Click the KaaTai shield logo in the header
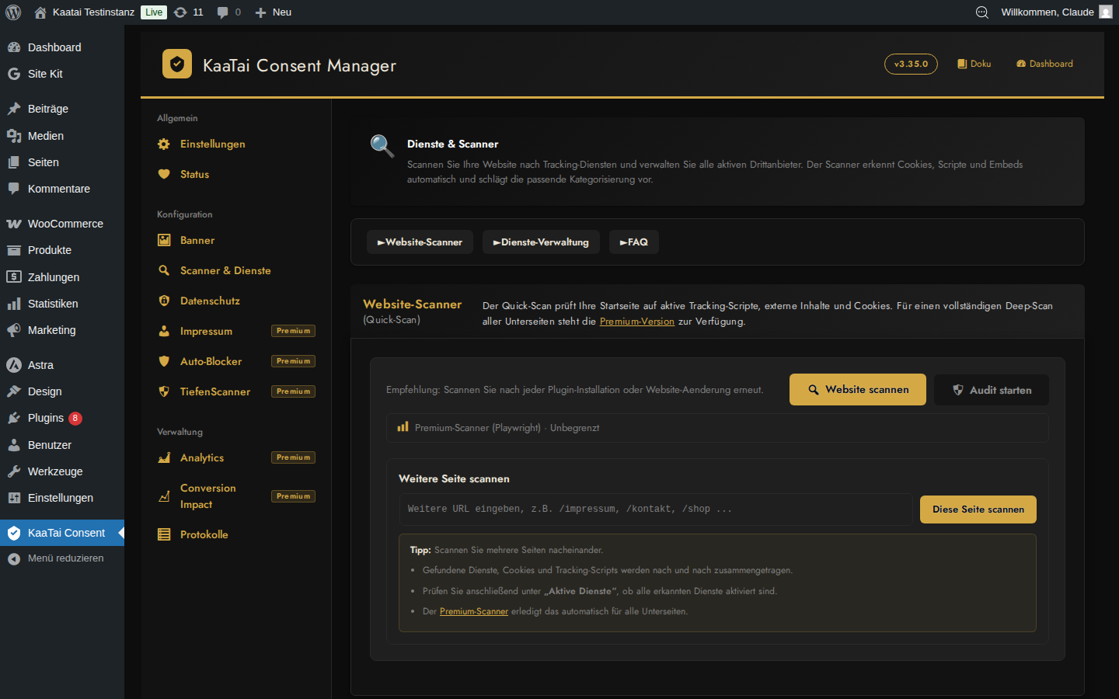The width and height of the screenshot is (1119, 699). click(177, 64)
